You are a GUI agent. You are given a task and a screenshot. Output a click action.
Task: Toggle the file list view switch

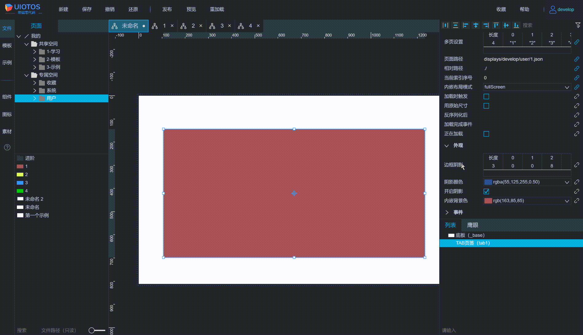pos(97,330)
